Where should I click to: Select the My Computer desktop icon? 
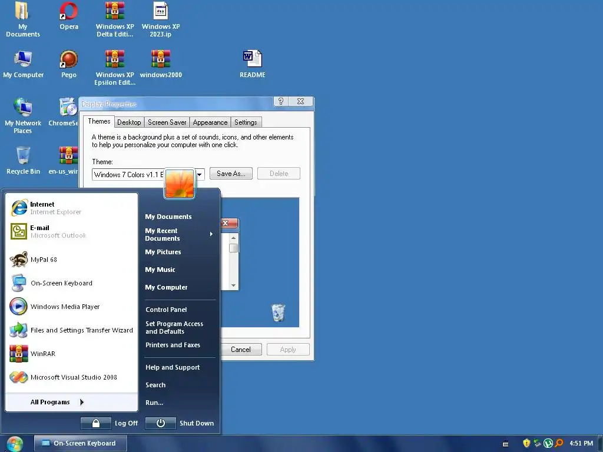(23, 64)
